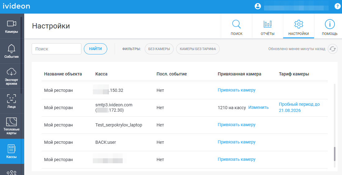Open the Камеры sidebar section
The height and width of the screenshot is (175, 342).
[11, 26]
